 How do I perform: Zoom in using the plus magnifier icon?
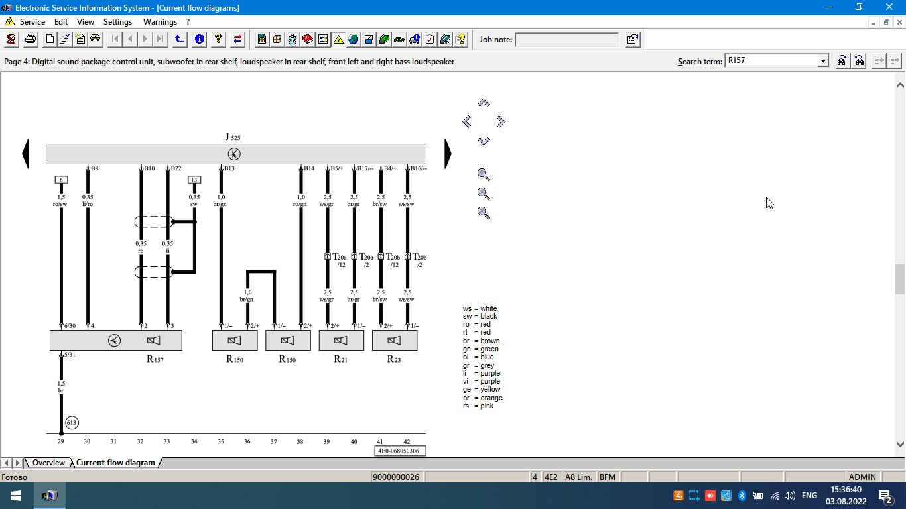click(484, 194)
